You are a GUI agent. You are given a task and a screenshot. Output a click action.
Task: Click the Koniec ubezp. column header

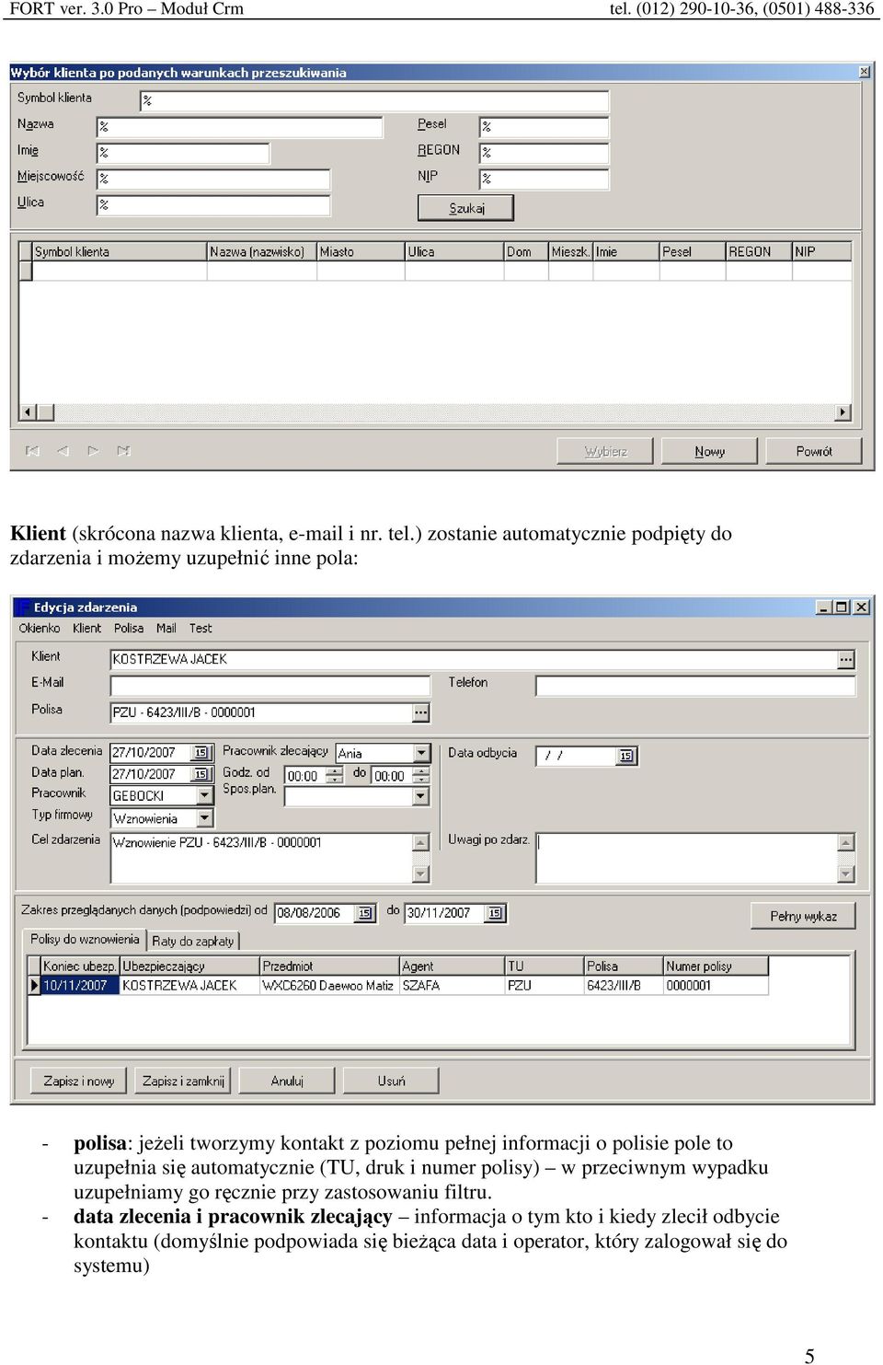point(80,966)
